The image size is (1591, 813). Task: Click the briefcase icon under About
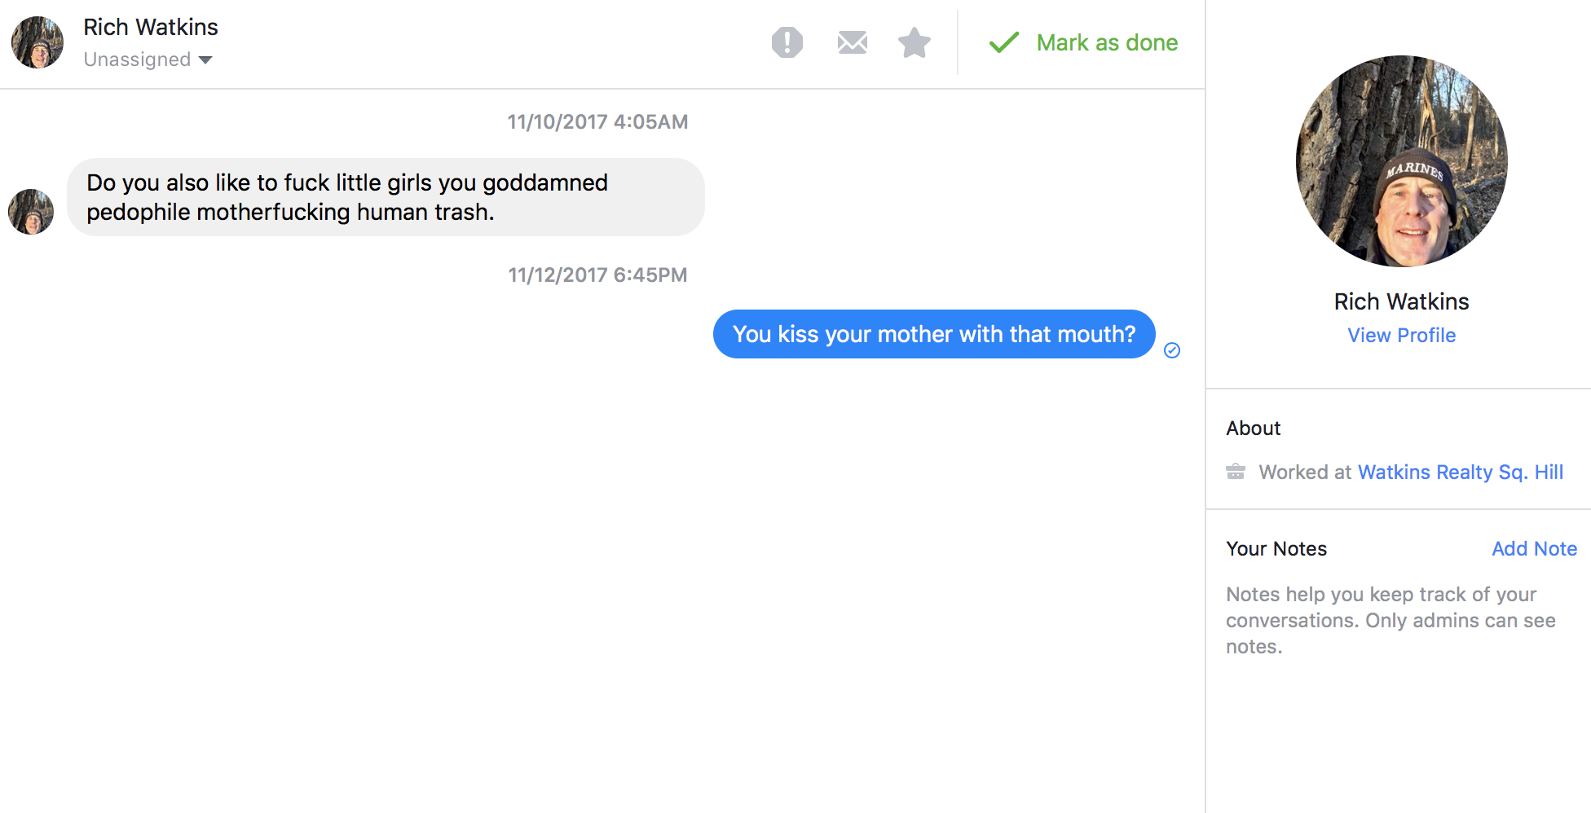pyautogui.click(x=1236, y=472)
